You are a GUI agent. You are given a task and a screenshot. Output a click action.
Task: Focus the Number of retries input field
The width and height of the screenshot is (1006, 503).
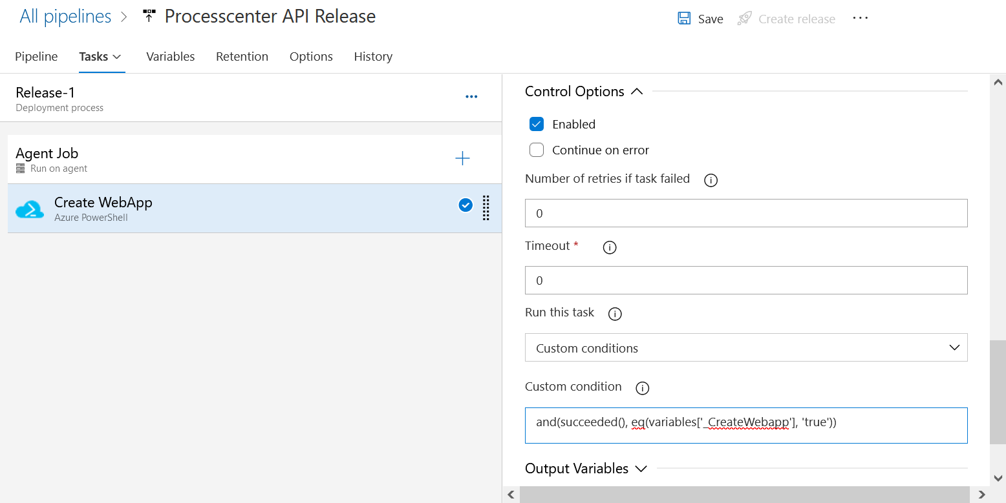(x=746, y=213)
